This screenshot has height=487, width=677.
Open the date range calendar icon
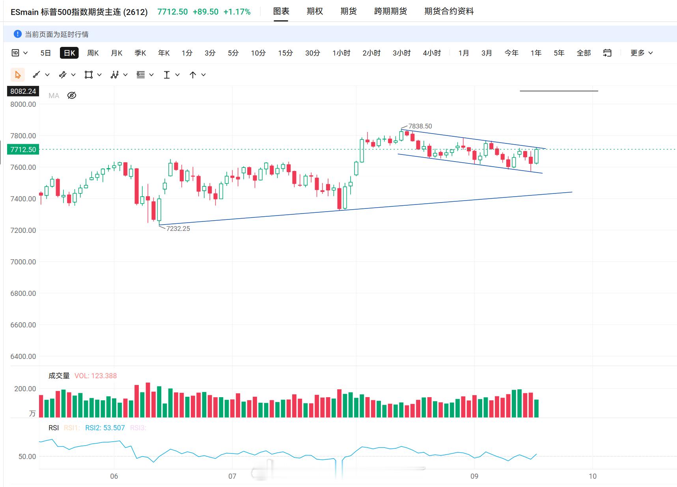pyautogui.click(x=607, y=53)
